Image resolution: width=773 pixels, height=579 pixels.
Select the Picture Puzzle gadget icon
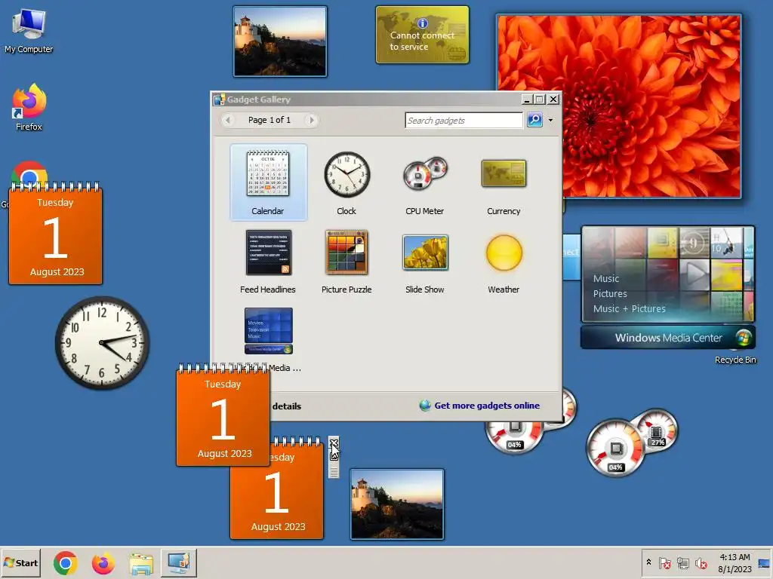[346, 253]
